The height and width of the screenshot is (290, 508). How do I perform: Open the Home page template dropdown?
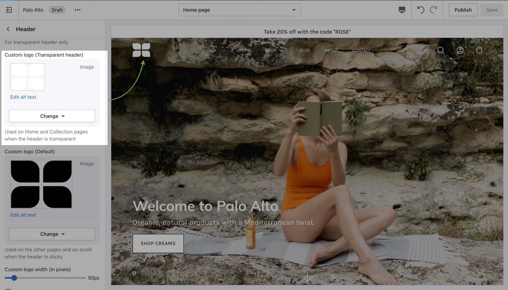[239, 10]
